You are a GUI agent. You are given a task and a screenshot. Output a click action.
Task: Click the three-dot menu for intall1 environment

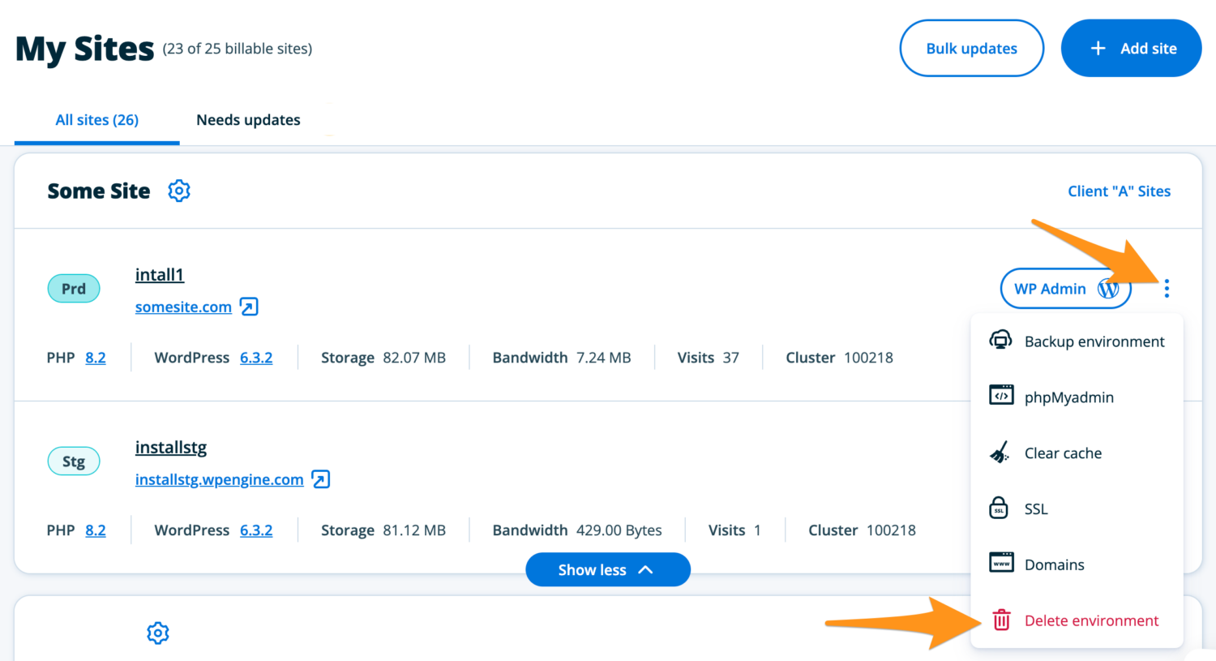[x=1167, y=289]
